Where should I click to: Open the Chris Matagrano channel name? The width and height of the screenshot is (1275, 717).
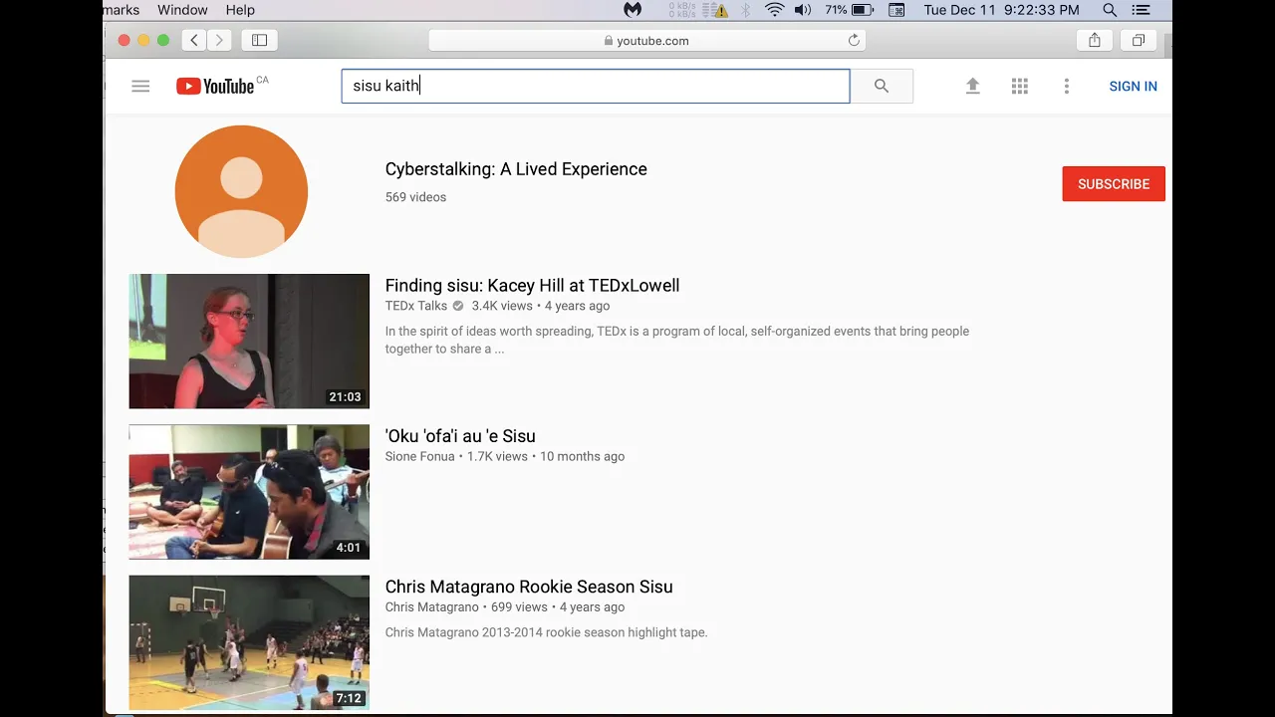[432, 606]
